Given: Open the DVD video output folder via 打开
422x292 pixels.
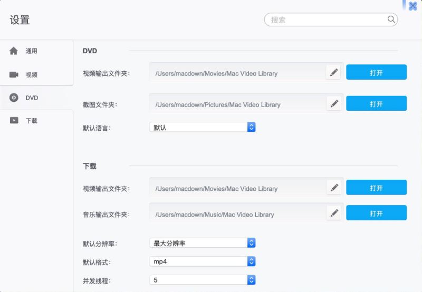Looking at the screenshot, I should [x=376, y=72].
